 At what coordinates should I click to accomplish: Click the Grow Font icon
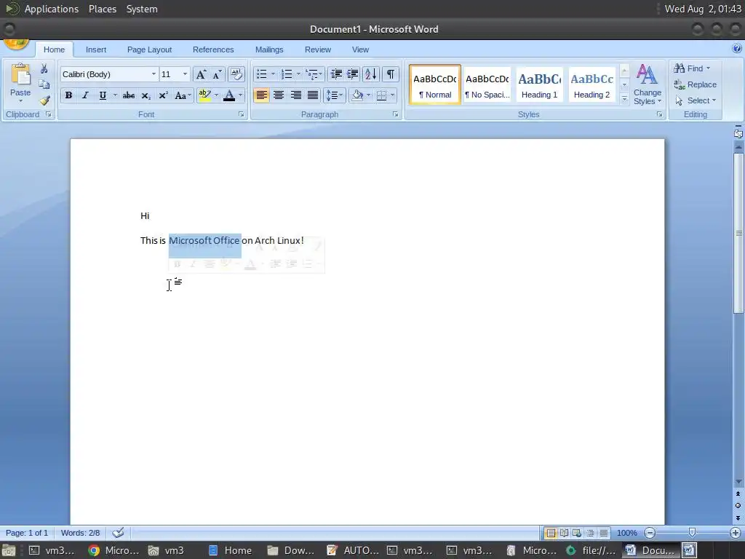[x=201, y=74]
